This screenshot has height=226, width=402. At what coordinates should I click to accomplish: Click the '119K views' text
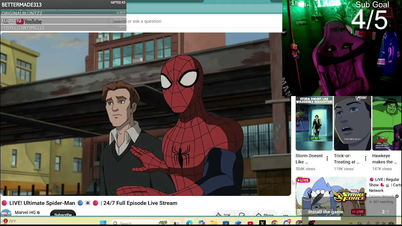coord(344,169)
